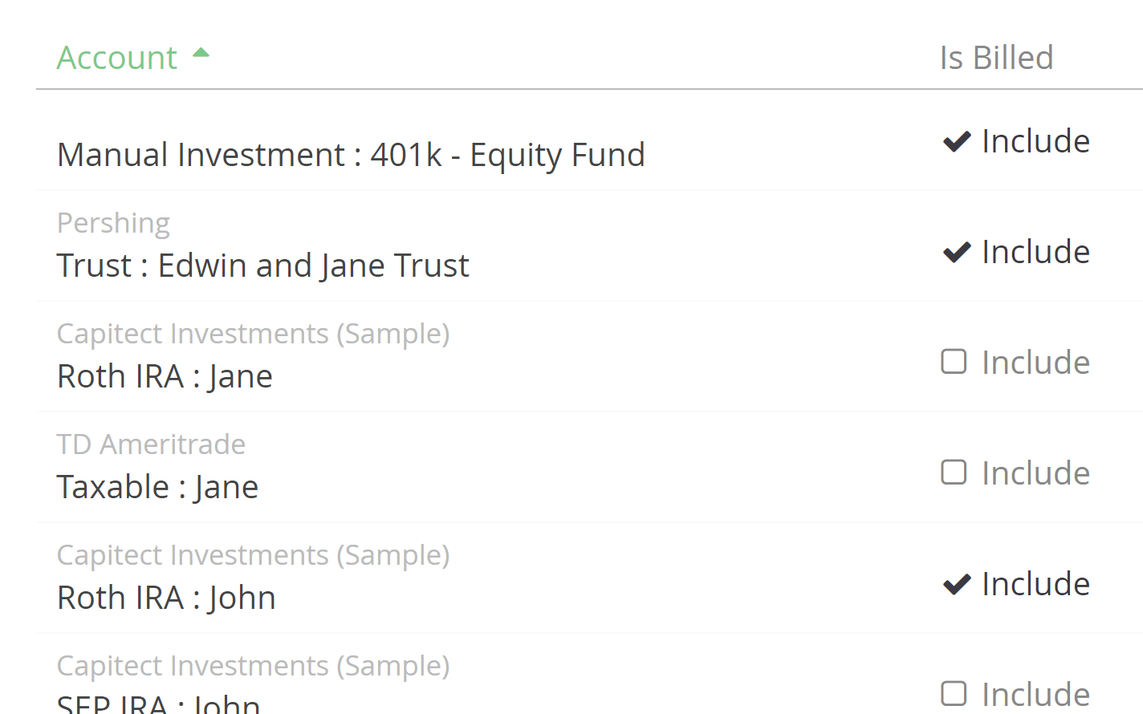The width and height of the screenshot is (1143, 714).
Task: Open the Roth IRA : John account
Action: [166, 598]
